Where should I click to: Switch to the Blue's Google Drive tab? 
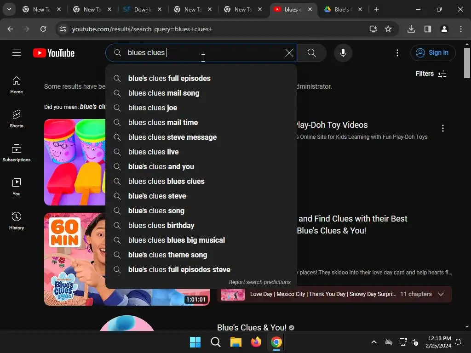click(x=343, y=10)
